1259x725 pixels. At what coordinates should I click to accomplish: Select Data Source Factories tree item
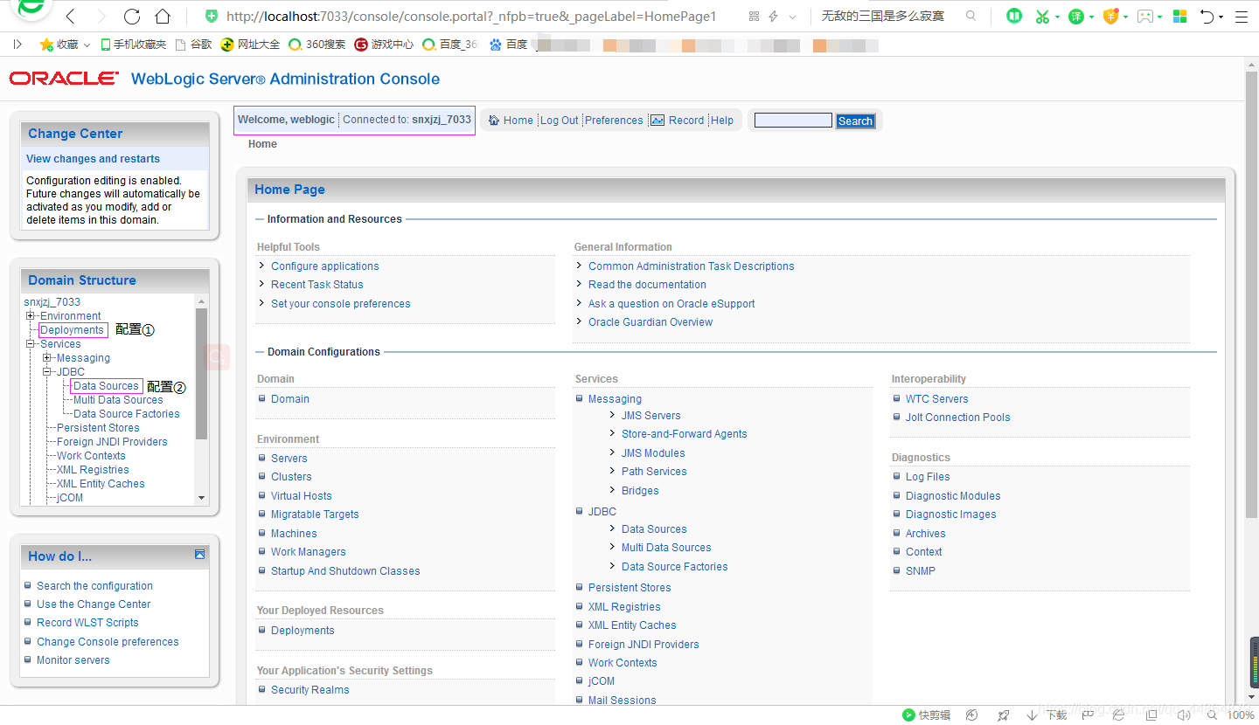127,414
